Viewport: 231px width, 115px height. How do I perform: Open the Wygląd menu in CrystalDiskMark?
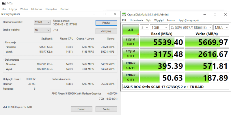[159, 20]
